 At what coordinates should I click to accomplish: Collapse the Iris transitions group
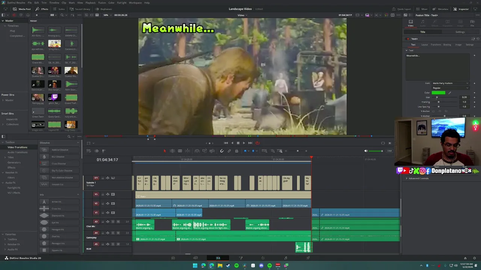(x=78, y=195)
